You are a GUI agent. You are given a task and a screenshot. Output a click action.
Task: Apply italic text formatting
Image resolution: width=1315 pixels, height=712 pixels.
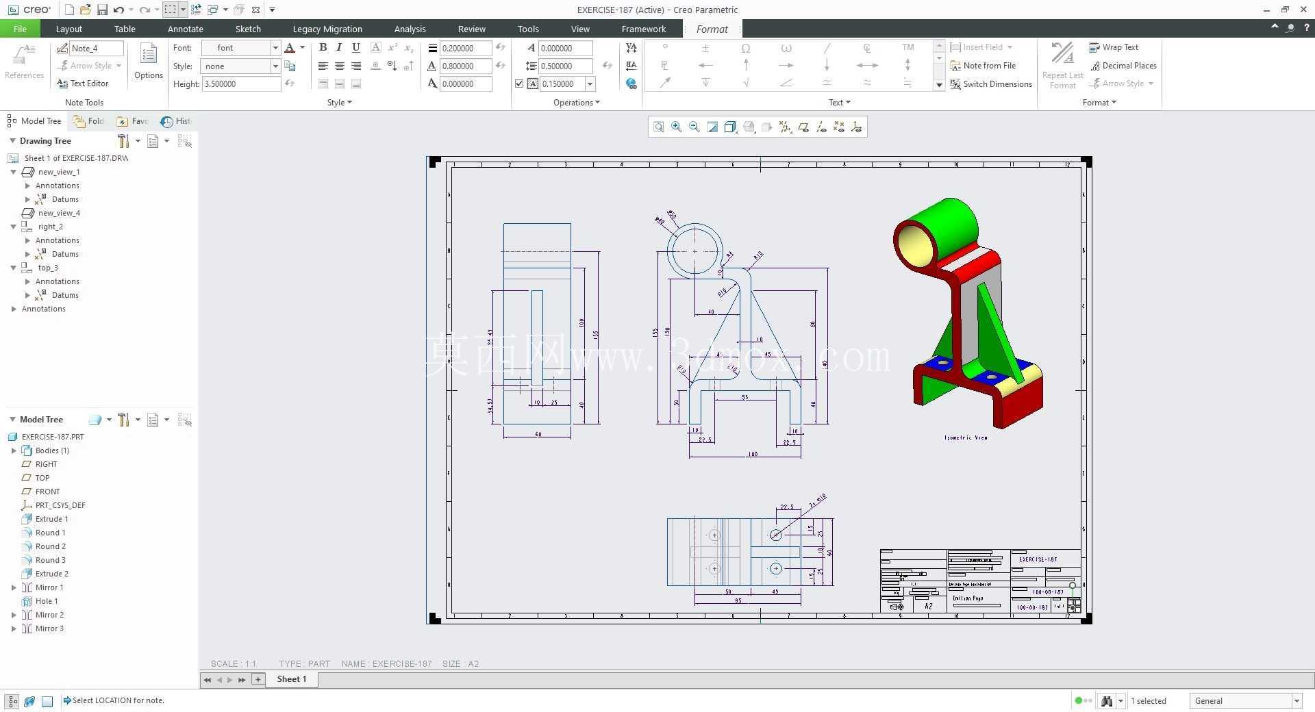coord(339,47)
